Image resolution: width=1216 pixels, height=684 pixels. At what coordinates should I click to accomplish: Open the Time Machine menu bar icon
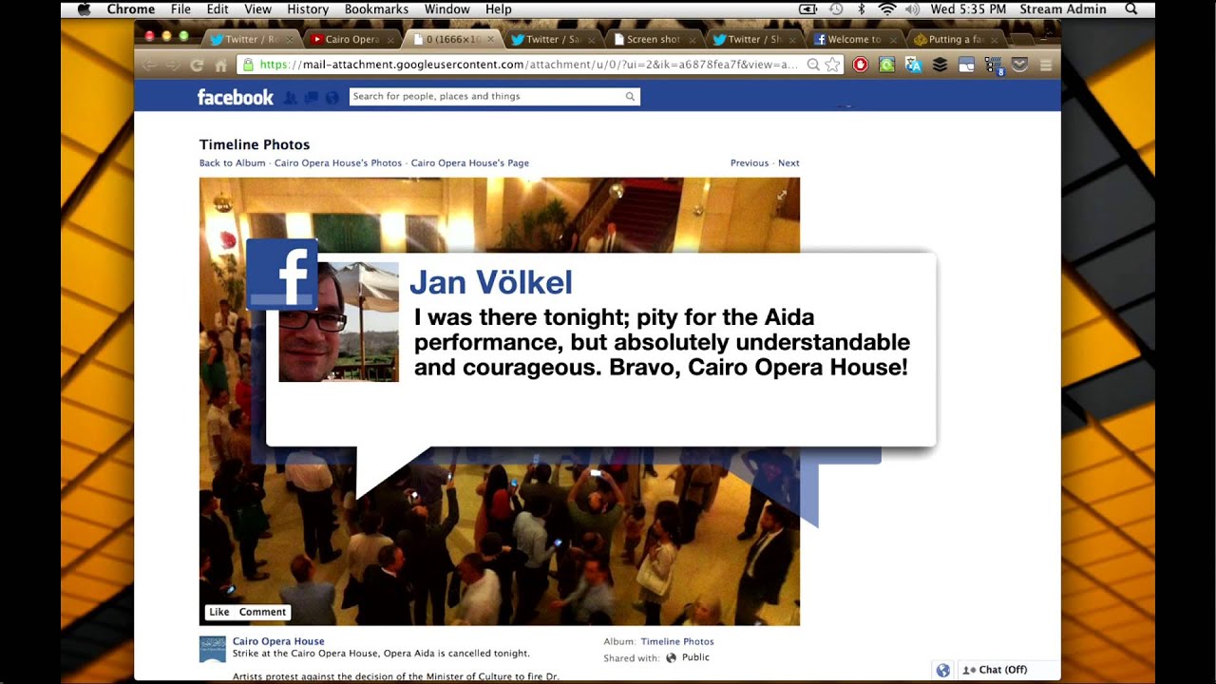835,9
